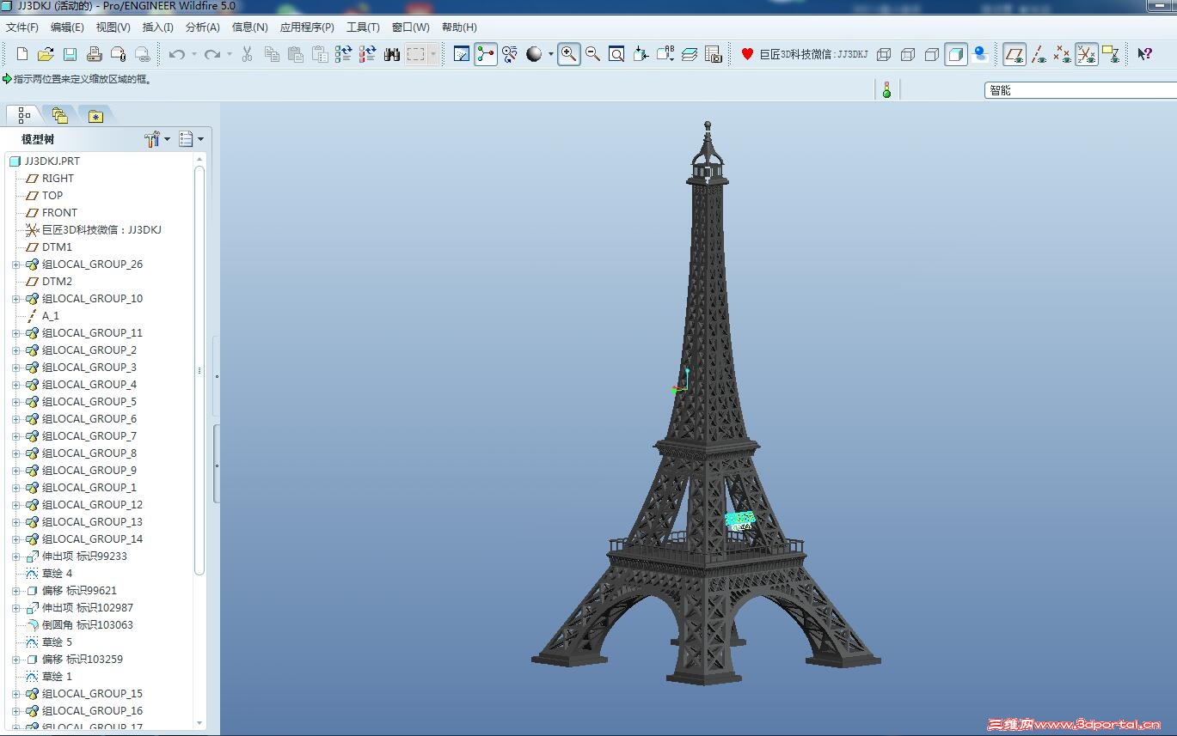Click the shaded sphere appearance gallery icon
The width and height of the screenshot is (1177, 736).
pyautogui.click(x=535, y=54)
